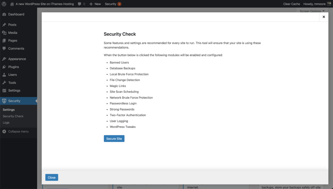Image resolution: width=333 pixels, height=189 pixels.
Task: Click Collapse menu label
Action: [18, 131]
